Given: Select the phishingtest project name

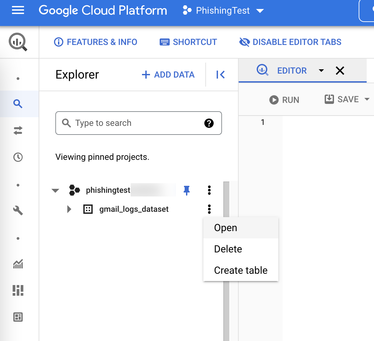Looking at the screenshot, I should tap(108, 190).
